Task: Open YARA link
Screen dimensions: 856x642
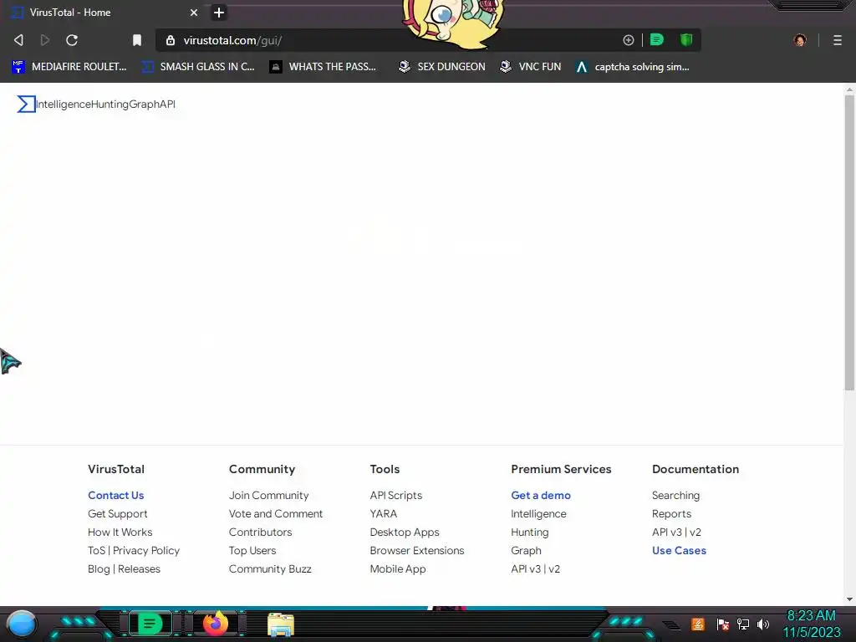Action: (x=383, y=514)
